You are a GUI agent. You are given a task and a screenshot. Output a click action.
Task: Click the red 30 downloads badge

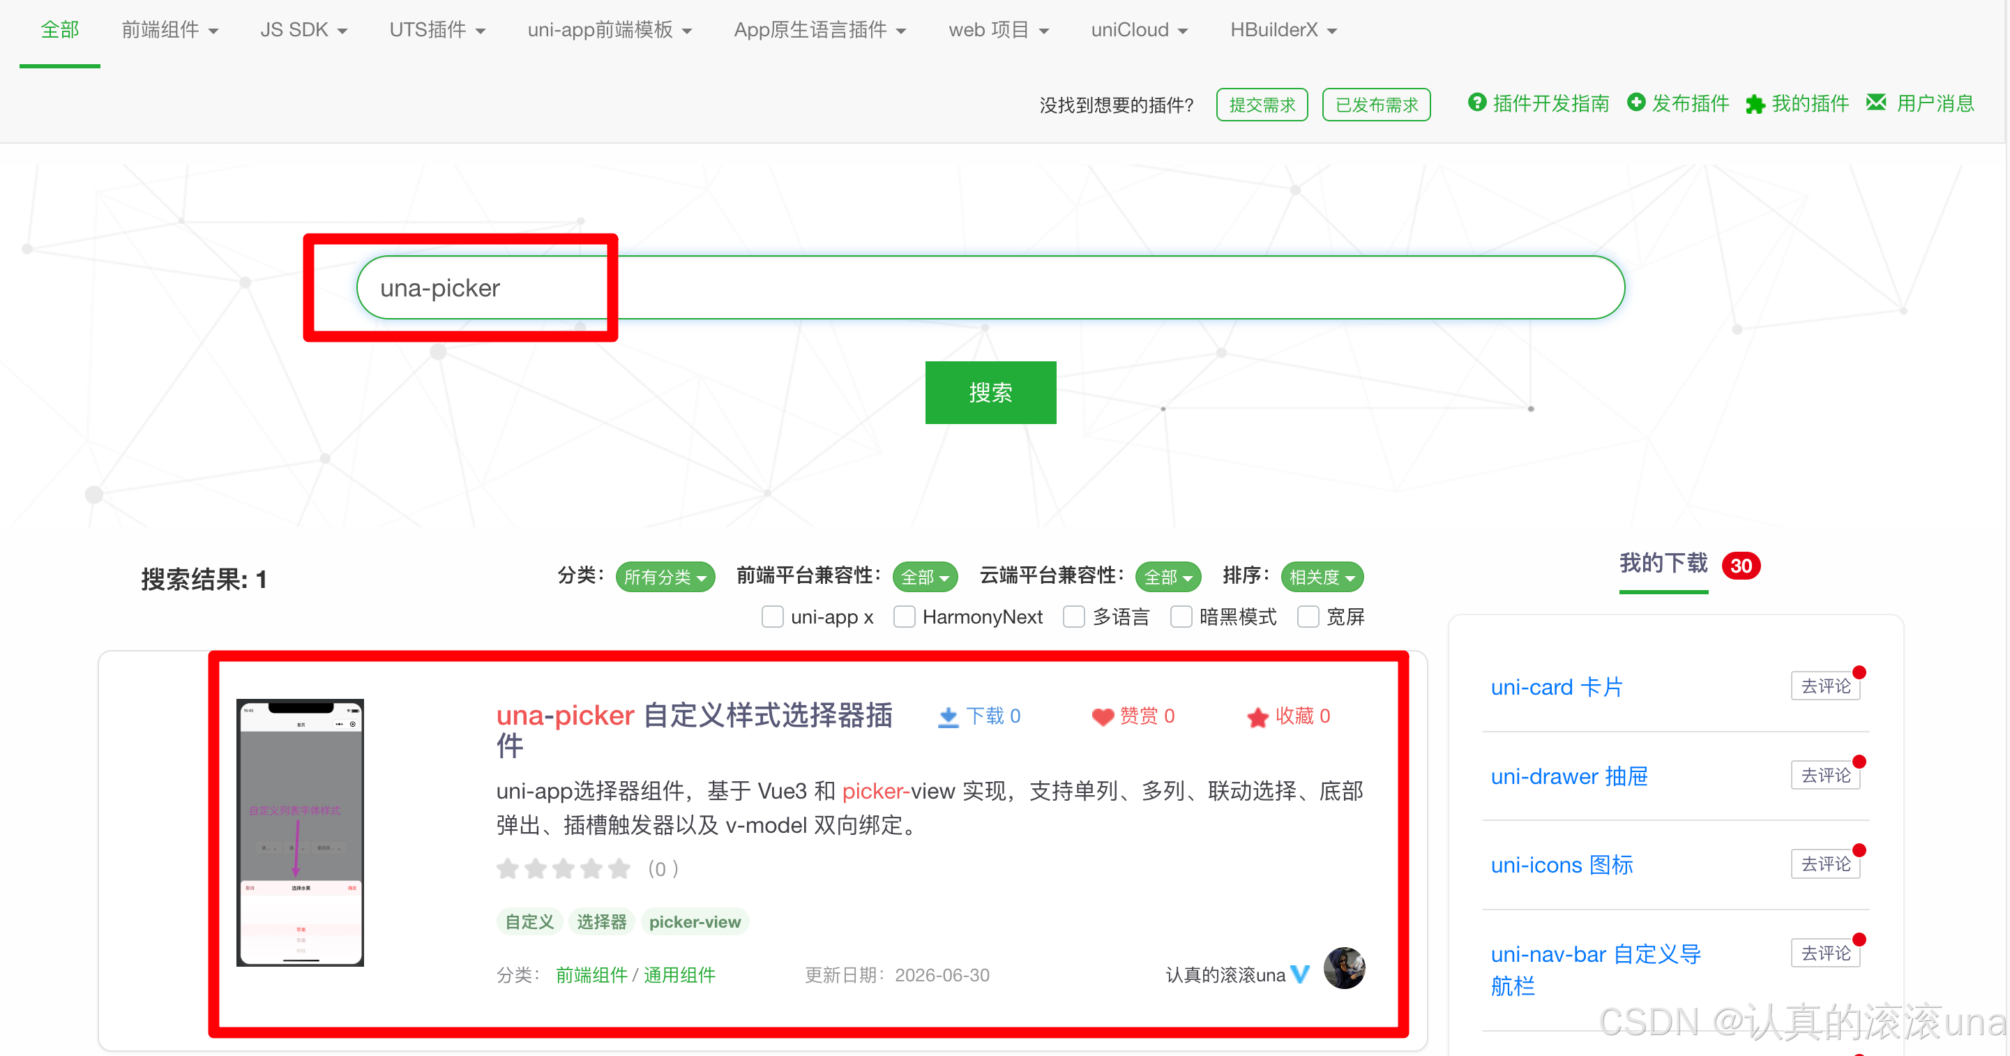coord(1740,566)
